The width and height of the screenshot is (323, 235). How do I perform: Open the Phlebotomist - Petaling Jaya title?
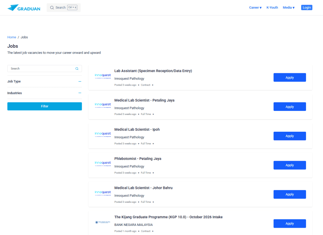click(x=138, y=159)
